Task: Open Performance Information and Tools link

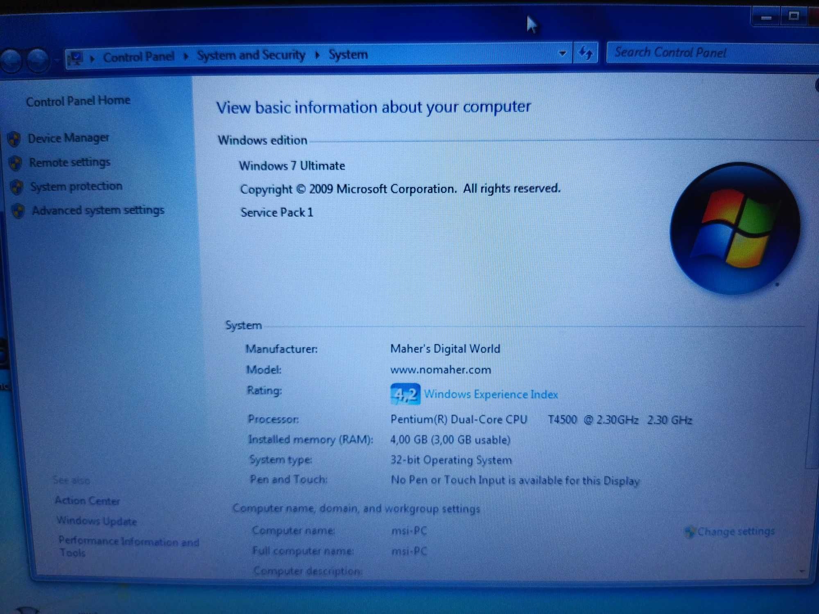Action: pyautogui.click(x=128, y=546)
